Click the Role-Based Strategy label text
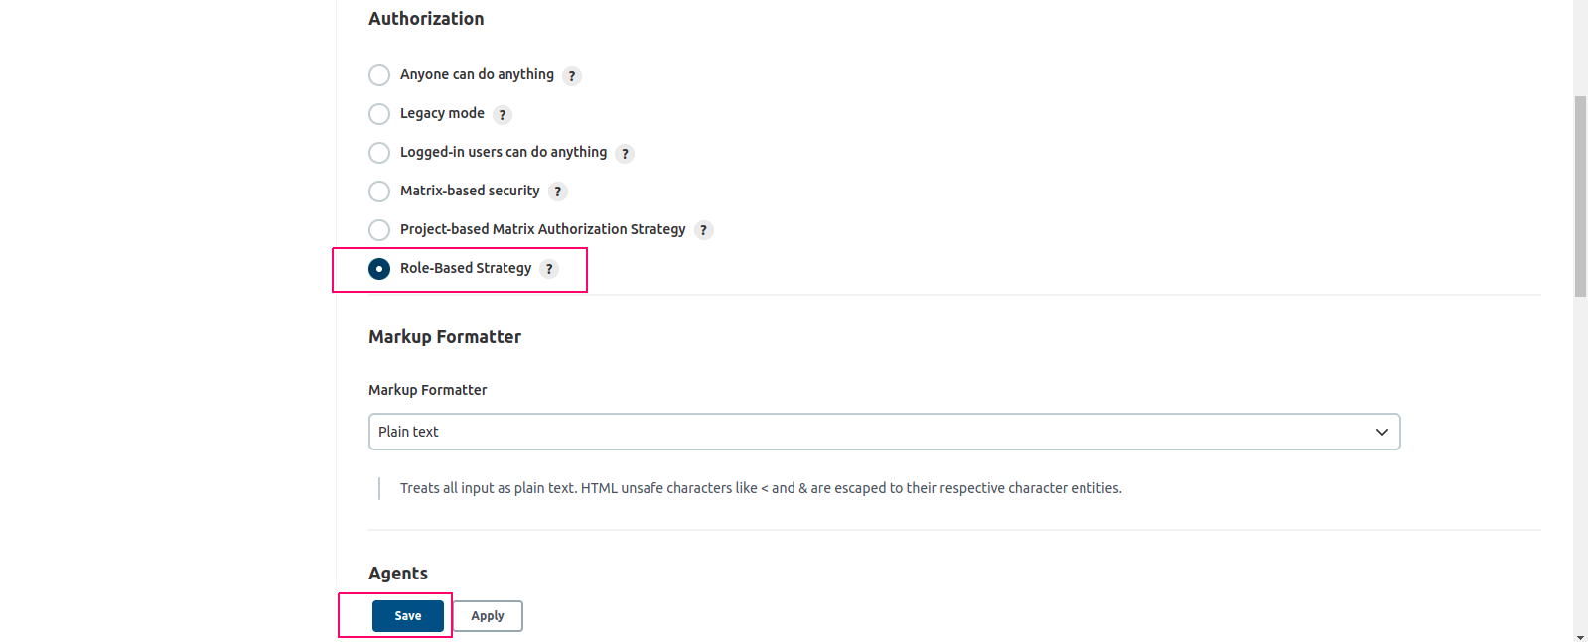 pos(466,268)
